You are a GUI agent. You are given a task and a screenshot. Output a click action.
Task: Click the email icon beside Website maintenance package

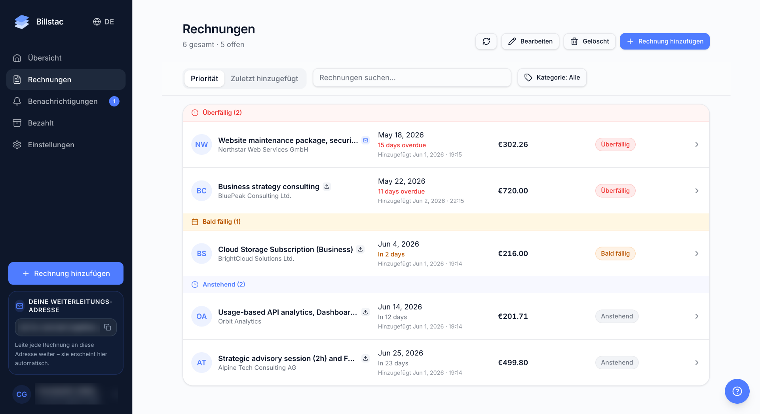366,140
